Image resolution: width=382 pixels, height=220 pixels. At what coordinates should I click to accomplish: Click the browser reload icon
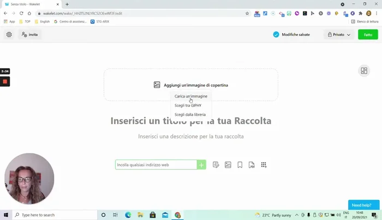click(x=21, y=14)
